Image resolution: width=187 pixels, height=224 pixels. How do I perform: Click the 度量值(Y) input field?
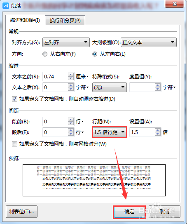(x=142, y=87)
